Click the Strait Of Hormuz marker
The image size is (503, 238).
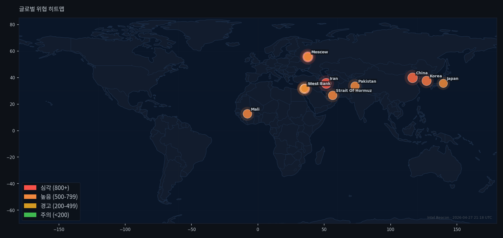pyautogui.click(x=333, y=95)
